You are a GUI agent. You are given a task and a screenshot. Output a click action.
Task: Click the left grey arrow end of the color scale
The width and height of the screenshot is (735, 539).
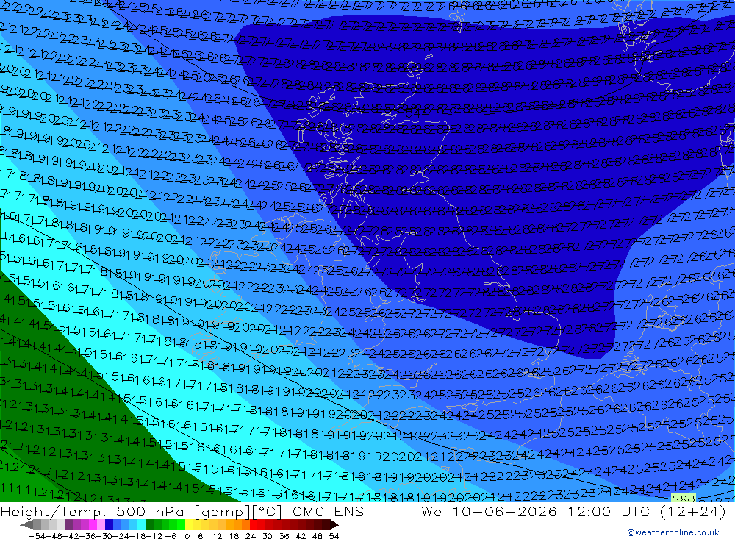(x=26, y=525)
